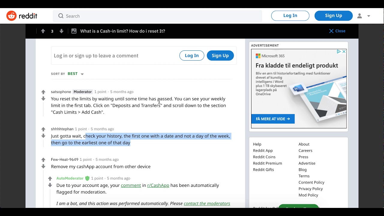Close the post overlay
Viewport: 384px width, 216px height.
pos(337,31)
